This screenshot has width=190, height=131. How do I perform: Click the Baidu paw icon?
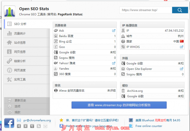[56, 36]
